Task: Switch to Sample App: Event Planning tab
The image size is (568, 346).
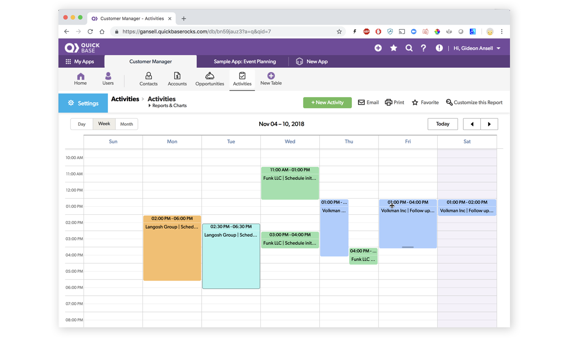Action: 245,61
